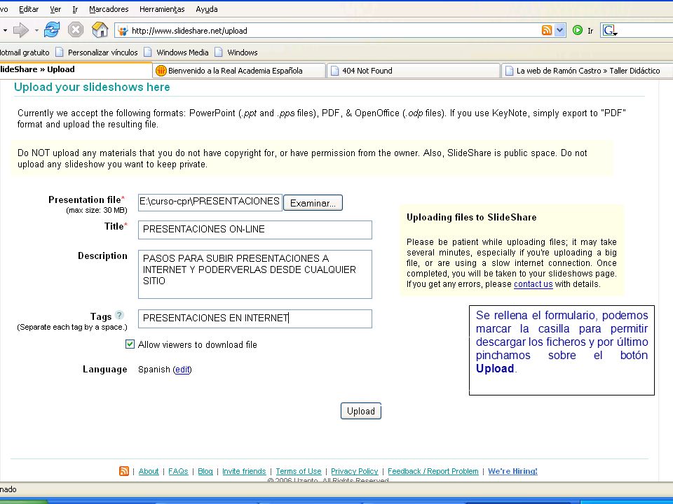
Task: Click the Presentation file path field
Action: pos(210,202)
